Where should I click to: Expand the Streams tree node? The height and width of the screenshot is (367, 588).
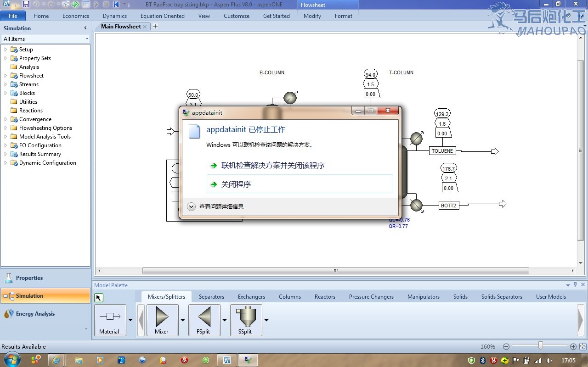(x=6, y=84)
